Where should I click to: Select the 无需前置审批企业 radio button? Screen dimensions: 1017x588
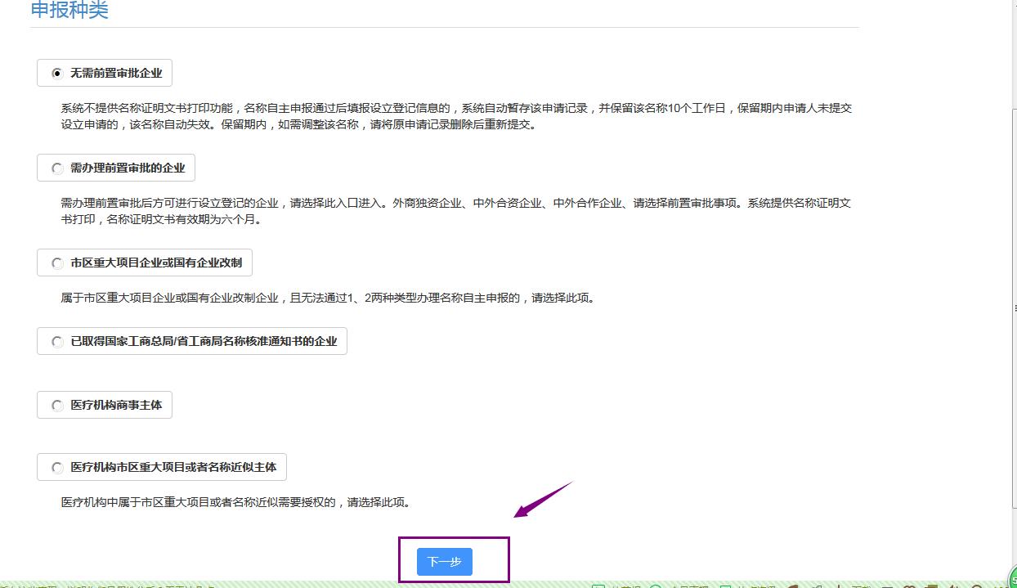(x=57, y=74)
